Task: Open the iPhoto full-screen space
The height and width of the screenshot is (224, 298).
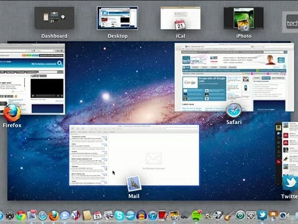Action: pos(243,18)
